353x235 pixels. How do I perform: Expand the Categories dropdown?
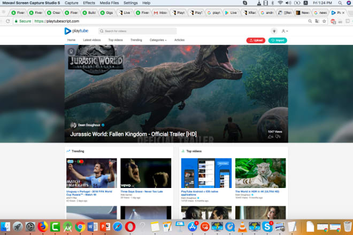(x=158, y=40)
